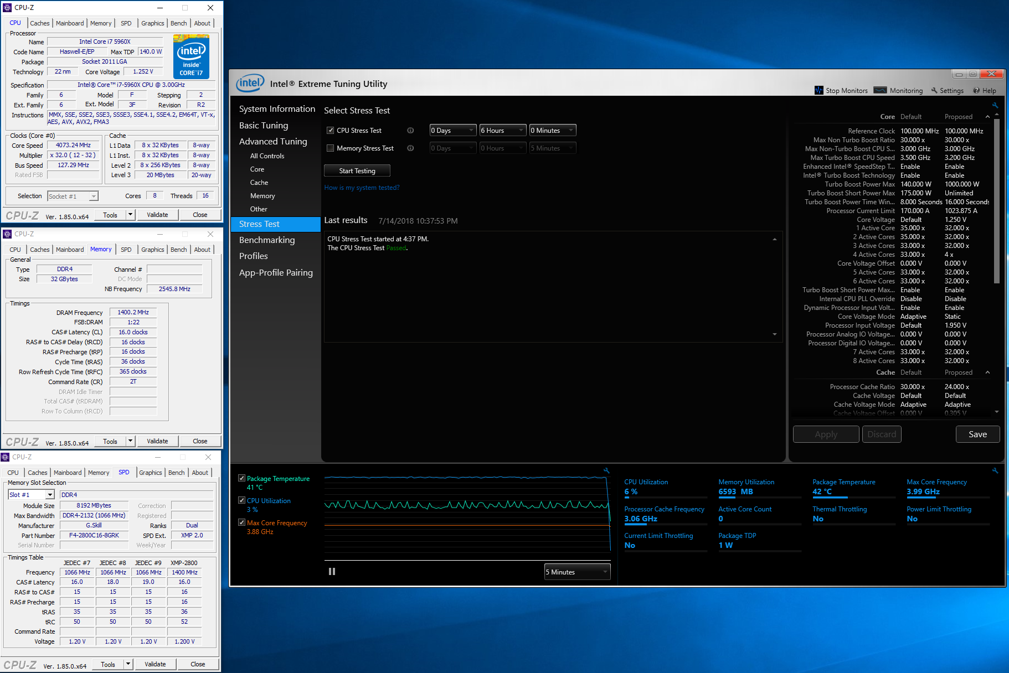Open the Slot #1 memory slot selector
1009x673 pixels.
[31, 495]
